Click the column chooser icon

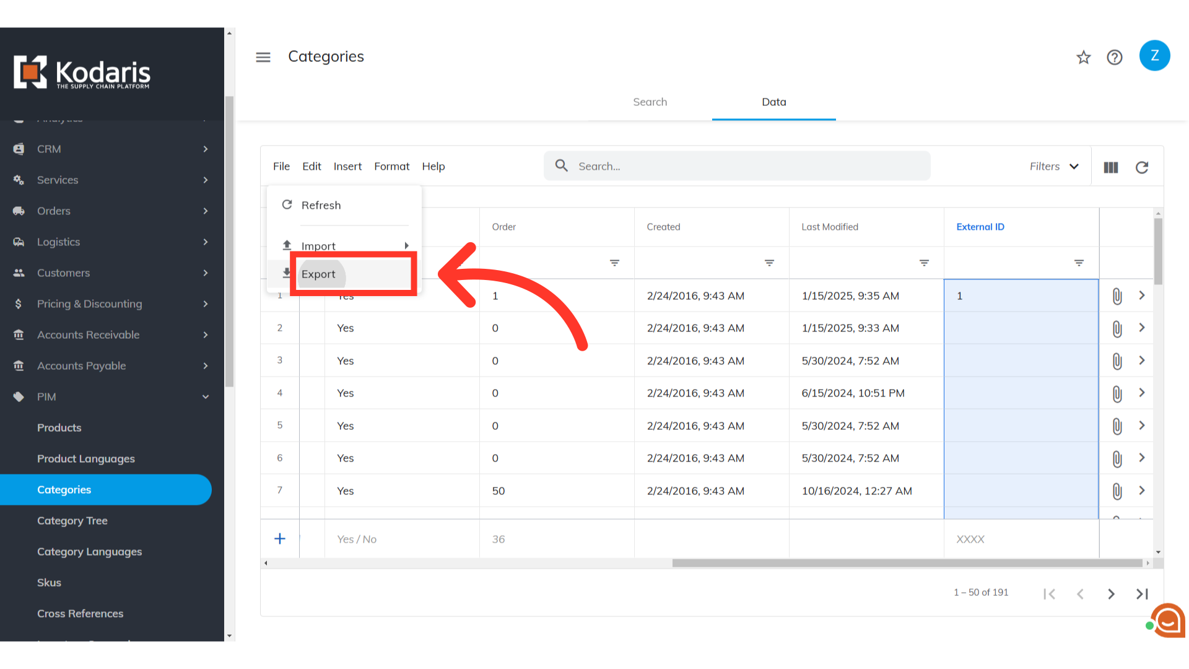1111,167
